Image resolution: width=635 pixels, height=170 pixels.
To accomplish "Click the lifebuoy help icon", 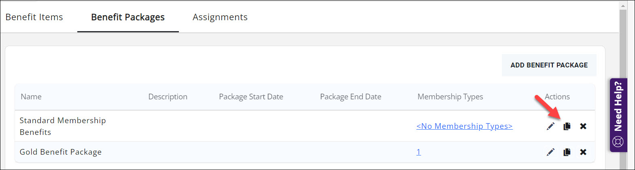I will click(x=618, y=142).
